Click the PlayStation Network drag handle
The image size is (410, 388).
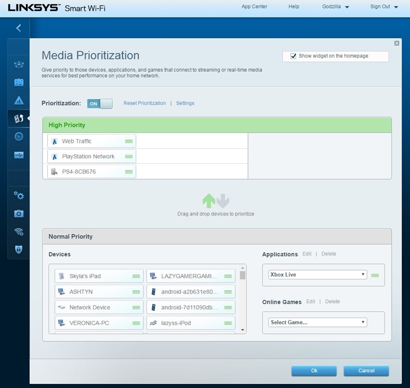coord(128,156)
